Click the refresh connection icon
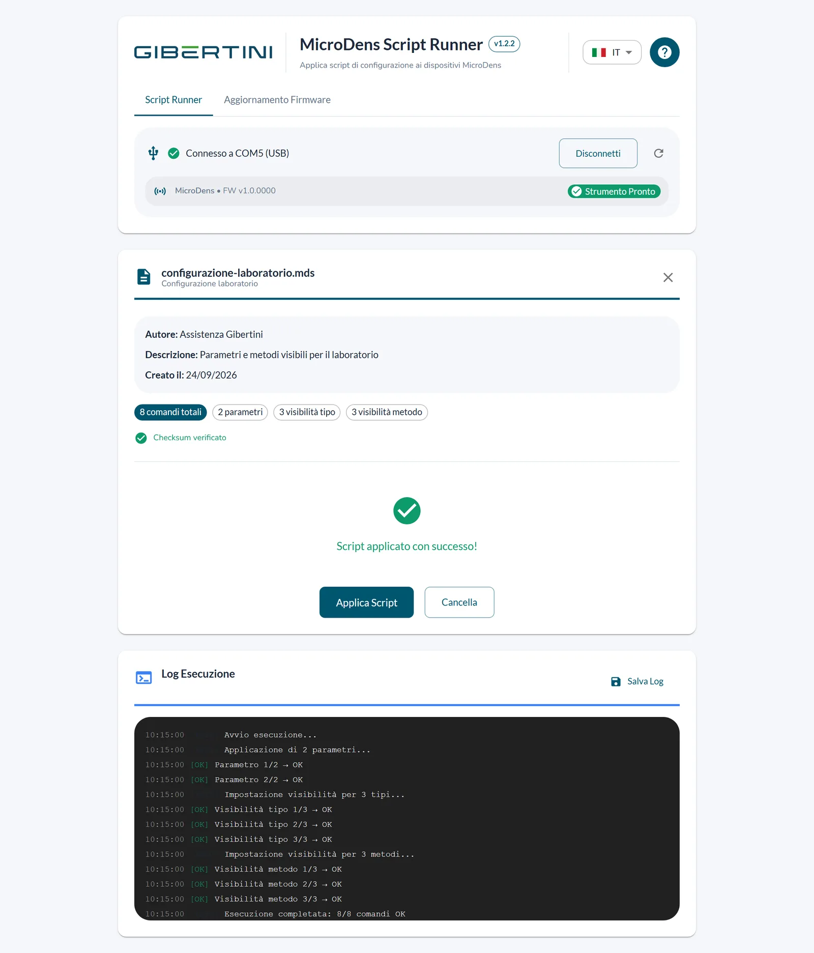 658,153
